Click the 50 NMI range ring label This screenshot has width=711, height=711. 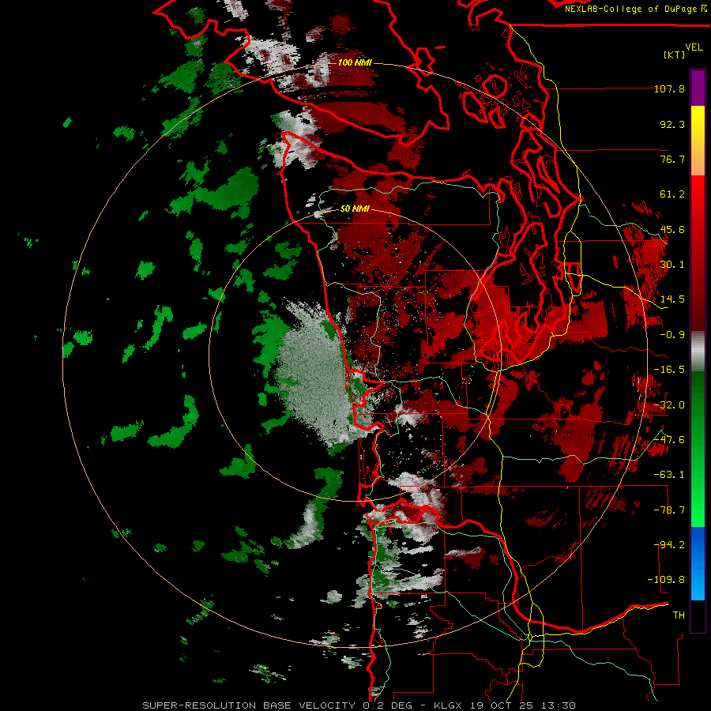(355, 209)
